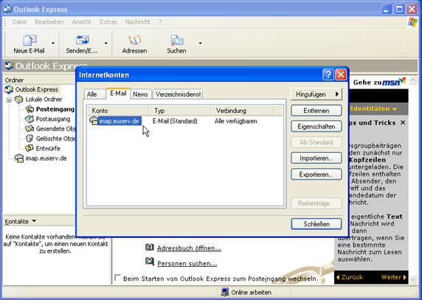
Task: Close dialog with Schließen button
Action: pos(316,224)
